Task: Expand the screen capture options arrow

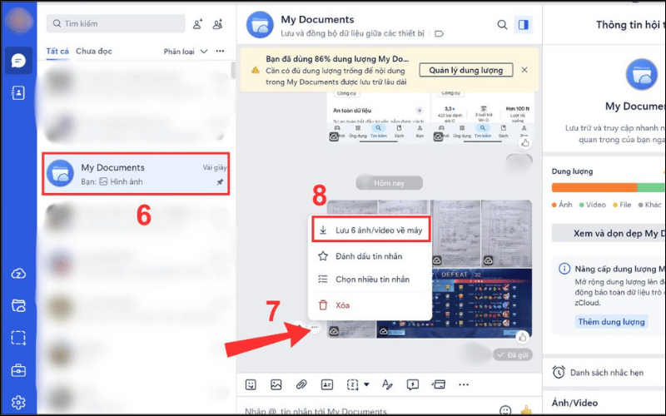Action: click(366, 384)
